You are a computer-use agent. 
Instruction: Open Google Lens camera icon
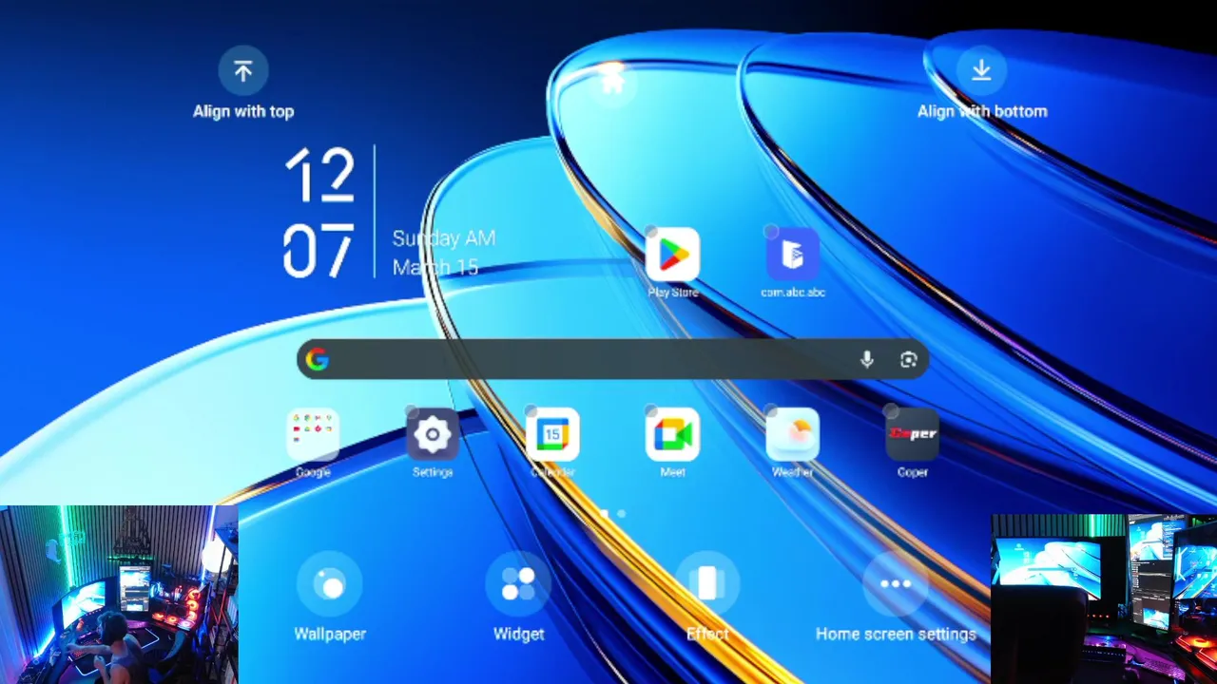pyautogui.click(x=908, y=359)
